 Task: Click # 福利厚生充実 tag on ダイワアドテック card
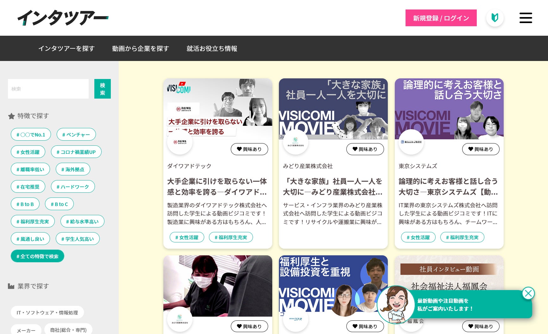[x=231, y=237]
